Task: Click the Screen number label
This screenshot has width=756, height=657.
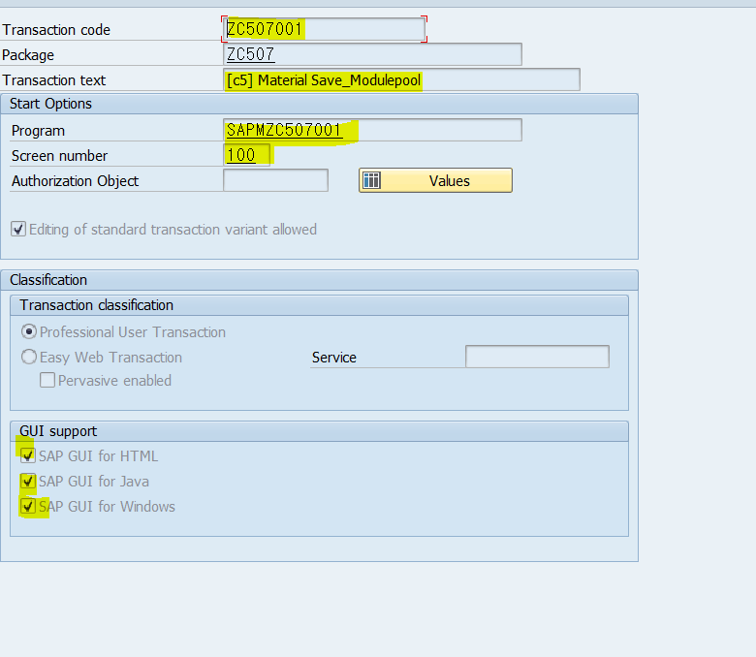Action: (x=59, y=156)
